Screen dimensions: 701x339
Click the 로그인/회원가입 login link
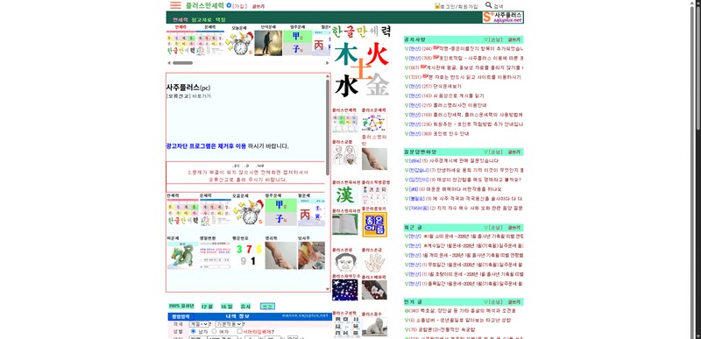(458, 6)
